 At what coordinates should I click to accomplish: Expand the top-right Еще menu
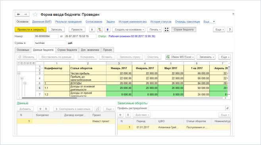(x=219, y=30)
